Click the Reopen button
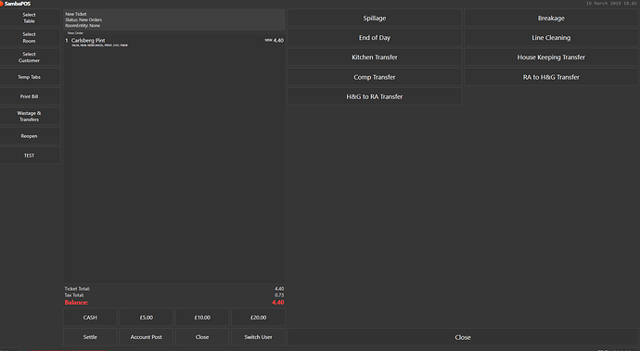640x351 pixels. [x=30, y=136]
